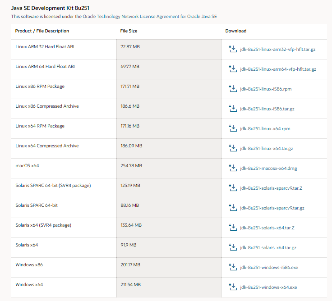
Task: Click the File Size column header
Action: [129, 31]
